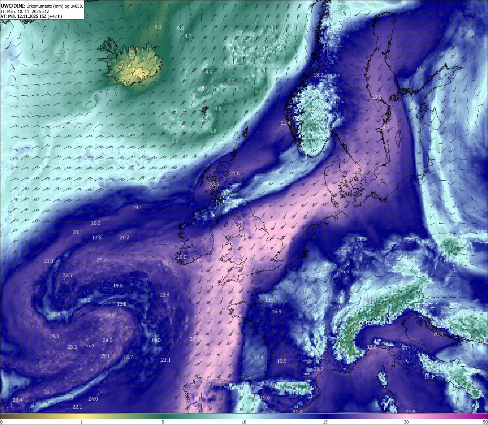Click the 16.6 map value
Image resolution: width=488 pixels, height=425 pixels.
tap(344, 272)
